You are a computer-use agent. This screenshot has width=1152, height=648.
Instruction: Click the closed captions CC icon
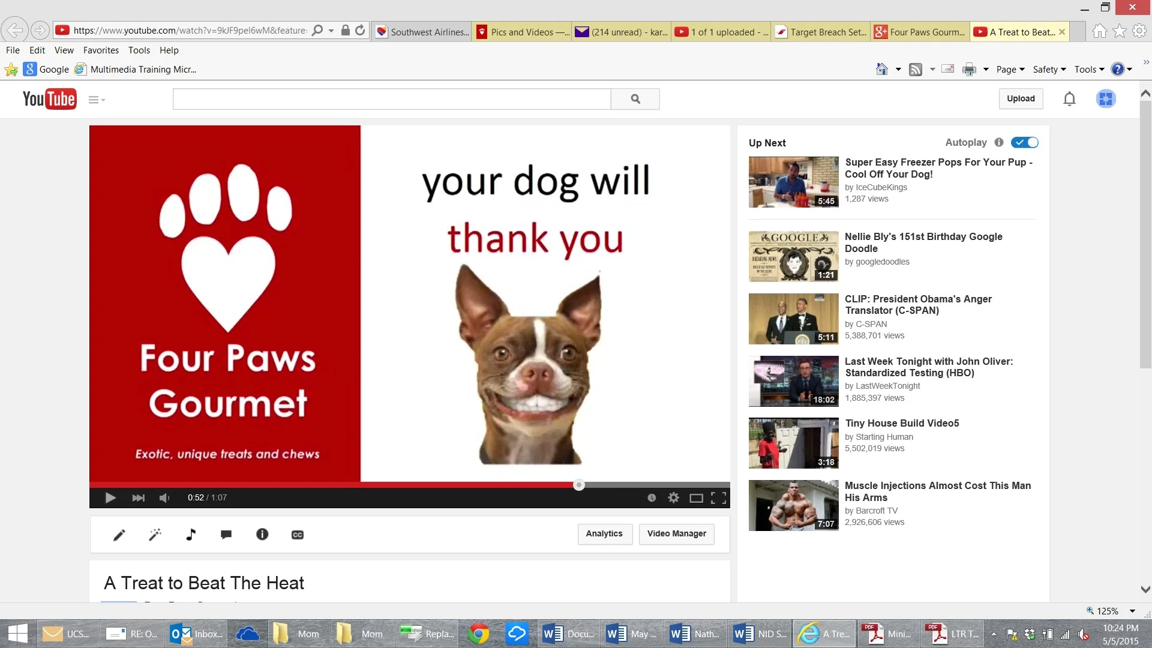click(298, 535)
